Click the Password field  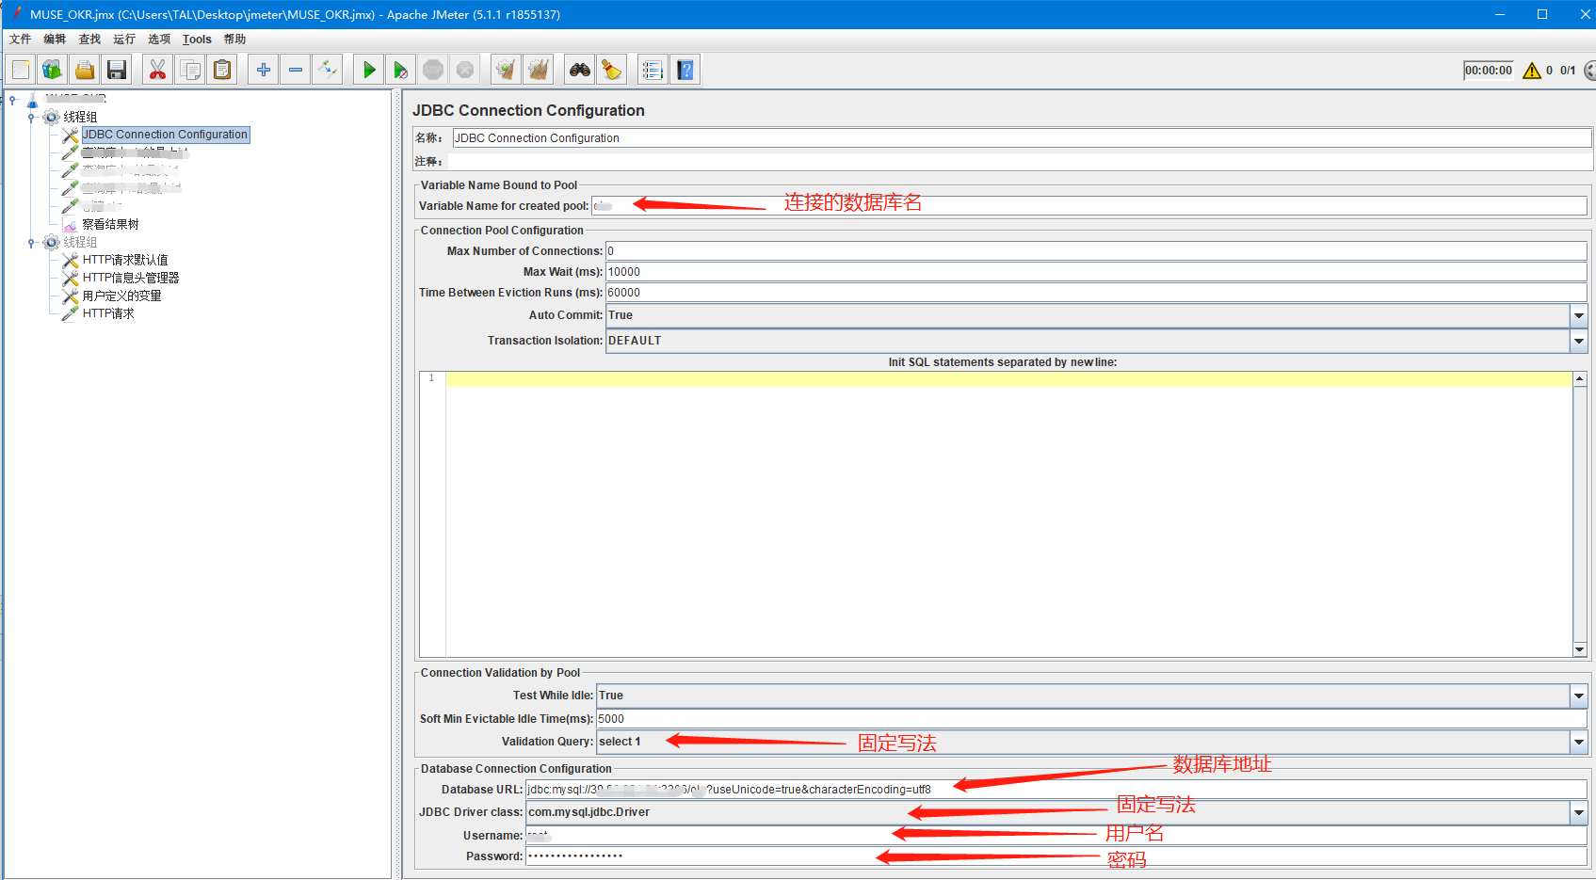(x=1056, y=856)
